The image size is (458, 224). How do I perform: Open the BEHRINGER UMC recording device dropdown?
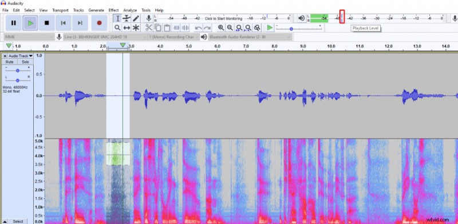pyautogui.click(x=105, y=37)
